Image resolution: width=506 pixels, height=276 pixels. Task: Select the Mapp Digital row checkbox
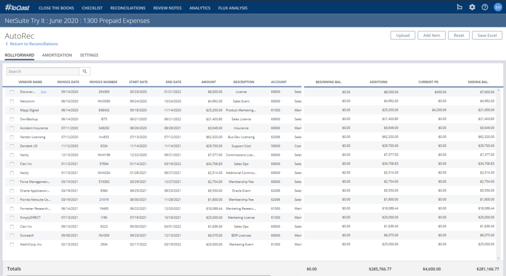(x=12, y=110)
